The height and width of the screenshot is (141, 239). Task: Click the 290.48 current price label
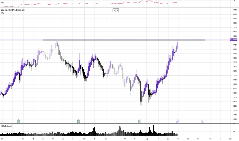[235, 40]
